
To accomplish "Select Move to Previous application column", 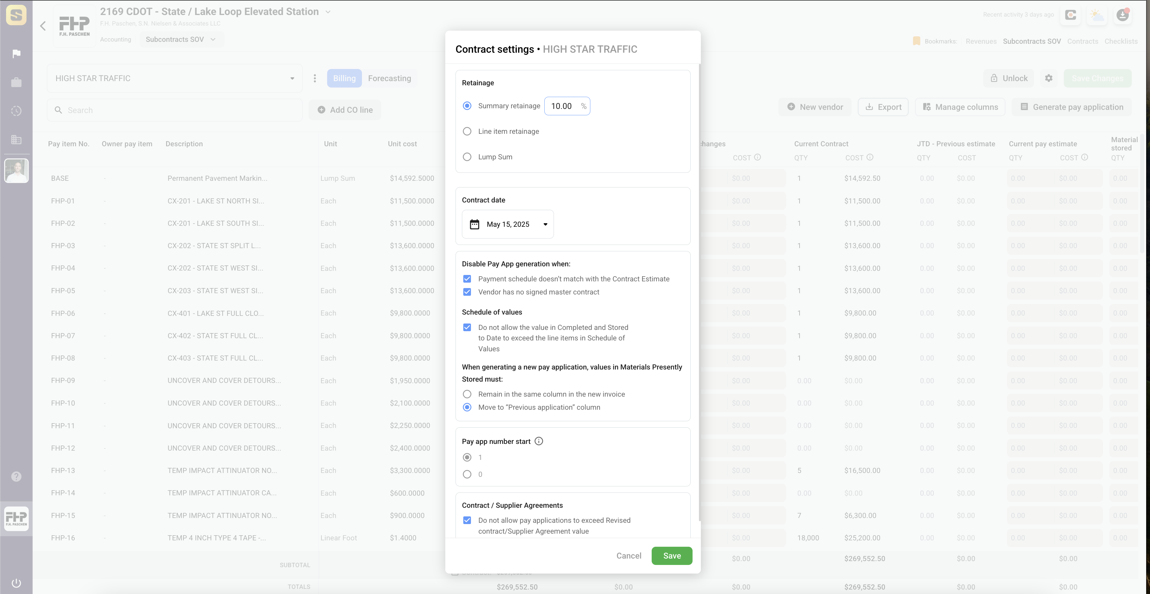I will (467, 407).
